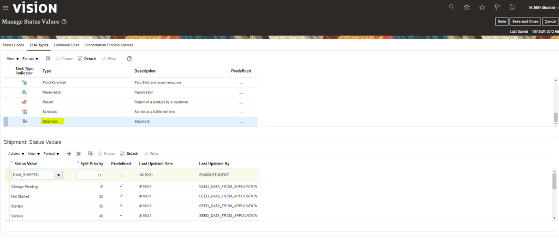559x247 pixels.
Task: Open Favorites star icon
Action: click(481, 7)
